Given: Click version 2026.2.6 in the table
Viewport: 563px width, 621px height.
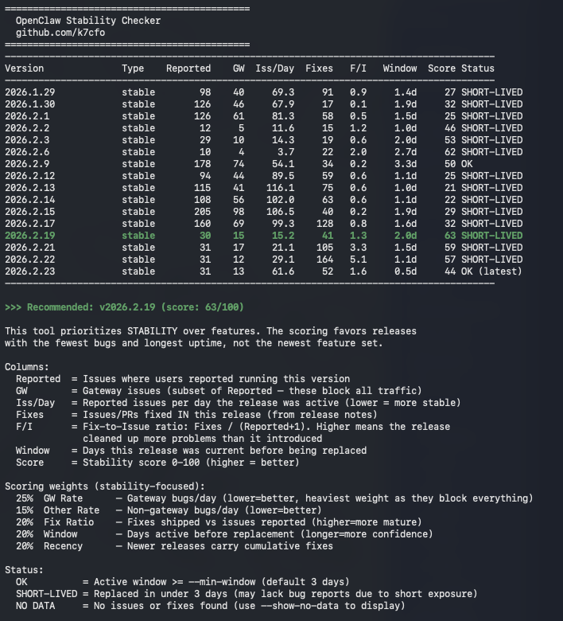Looking at the screenshot, I should click(27, 152).
